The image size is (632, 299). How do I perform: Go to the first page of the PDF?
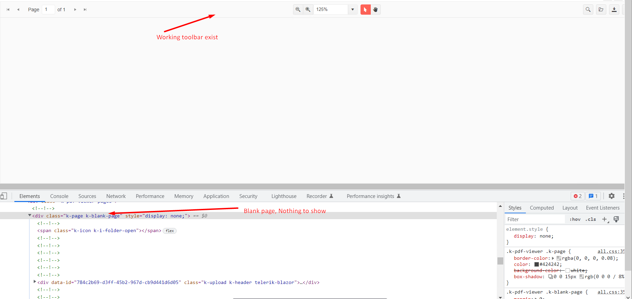(8, 10)
